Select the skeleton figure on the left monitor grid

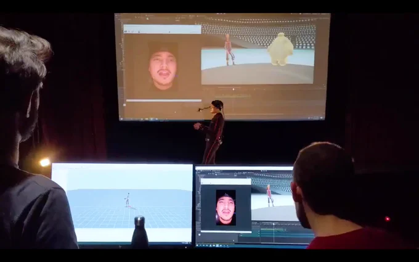(128, 200)
